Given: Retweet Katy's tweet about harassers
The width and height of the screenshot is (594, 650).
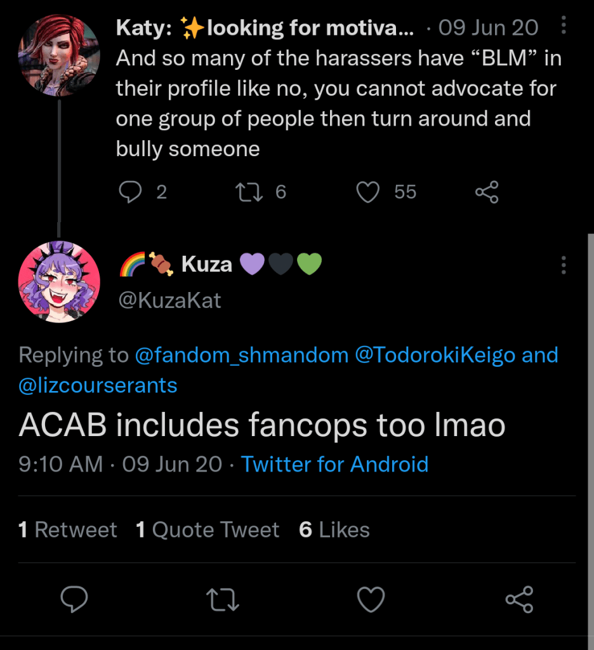Looking at the screenshot, I should [x=246, y=192].
